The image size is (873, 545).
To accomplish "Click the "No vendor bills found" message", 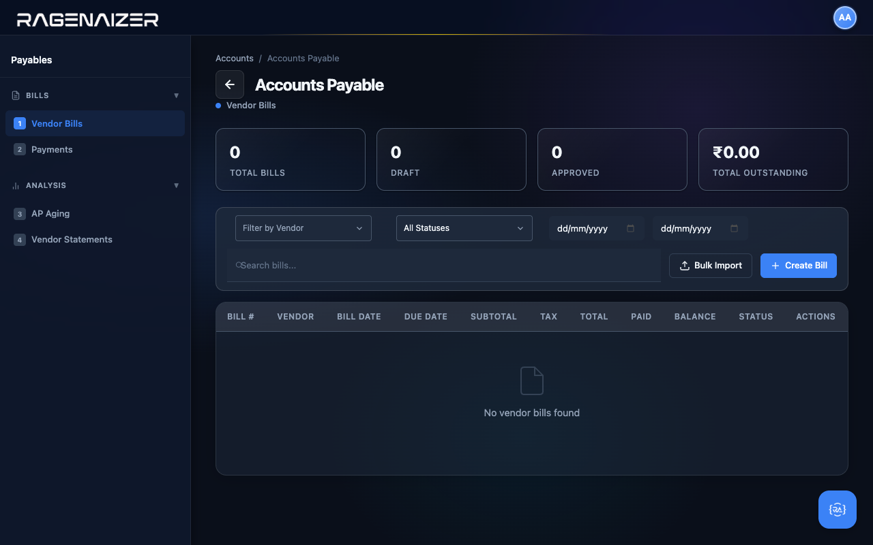I will click(532, 413).
